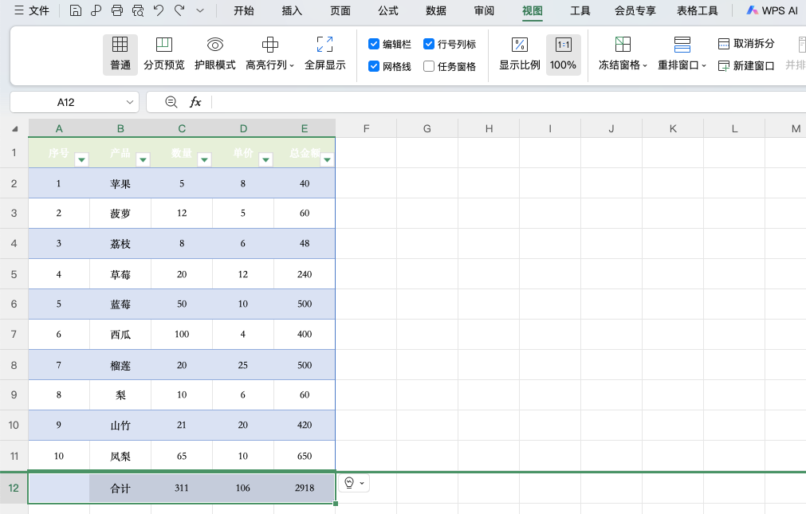Toggle the 网格线 gridlines checkbox

pos(374,66)
